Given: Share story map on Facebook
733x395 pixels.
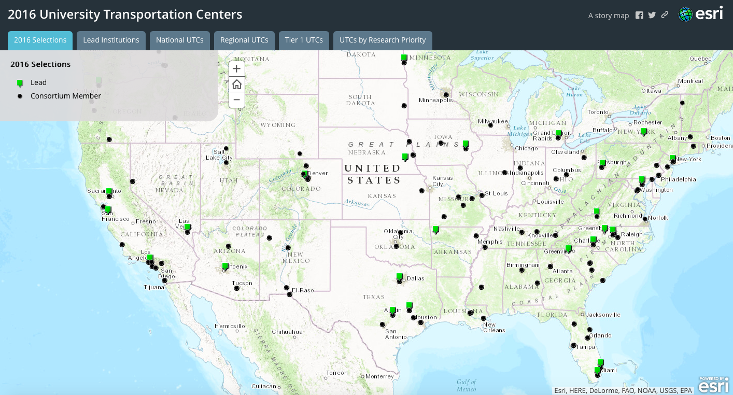Looking at the screenshot, I should coord(639,15).
